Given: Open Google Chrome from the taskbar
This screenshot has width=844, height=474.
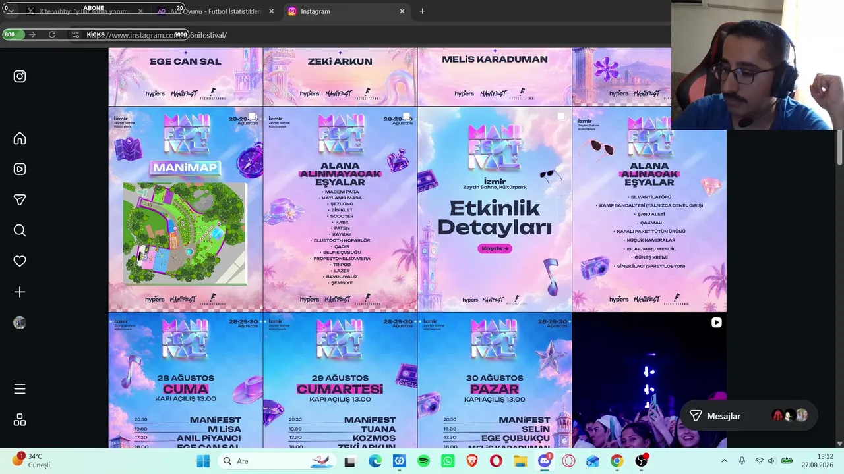Looking at the screenshot, I should click(617, 461).
